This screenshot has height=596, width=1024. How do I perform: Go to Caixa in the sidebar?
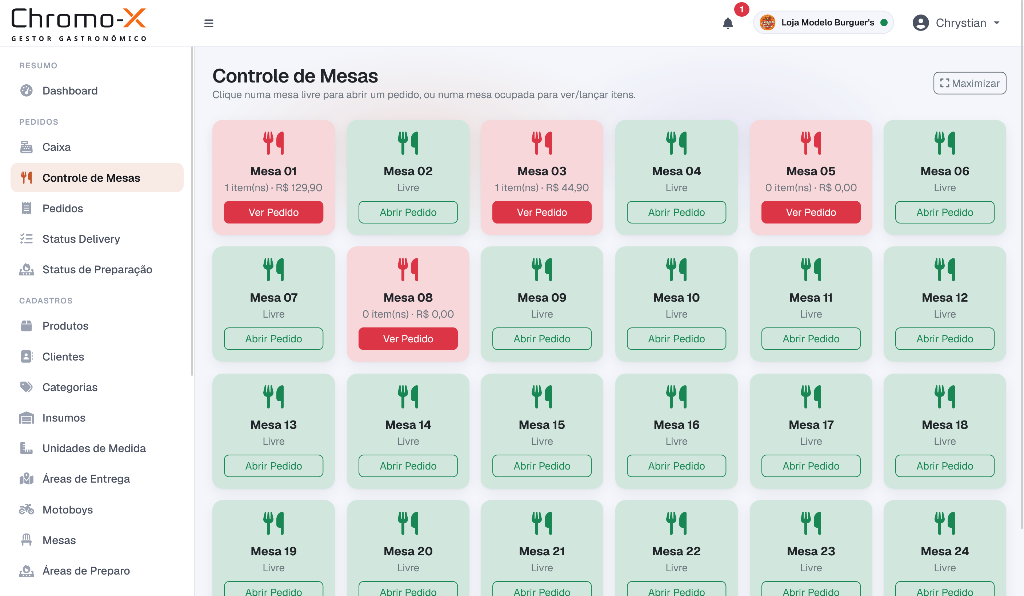[x=97, y=147]
